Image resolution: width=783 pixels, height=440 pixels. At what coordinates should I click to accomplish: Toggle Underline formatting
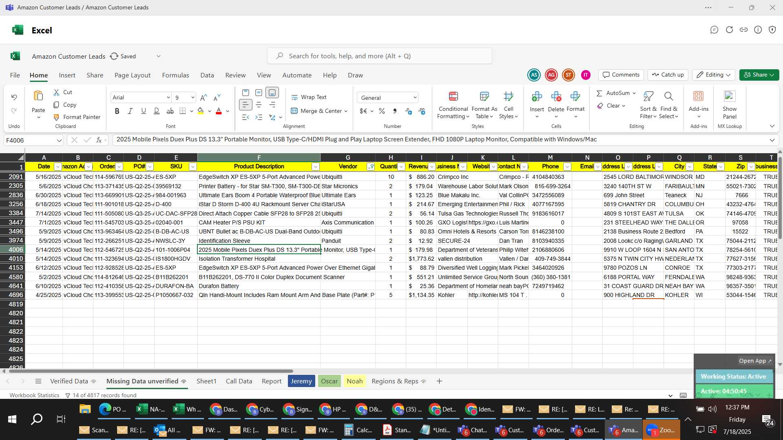click(x=144, y=111)
